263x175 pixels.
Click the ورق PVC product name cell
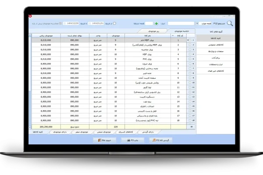[x=148, y=59]
